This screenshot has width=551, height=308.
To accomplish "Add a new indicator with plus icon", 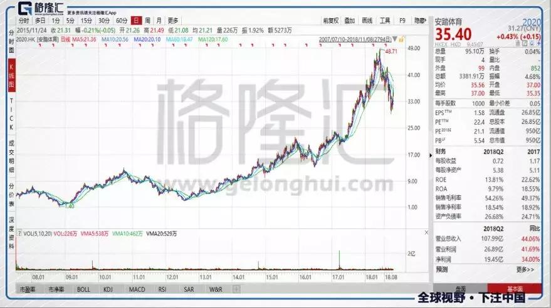I will [236, 289].
